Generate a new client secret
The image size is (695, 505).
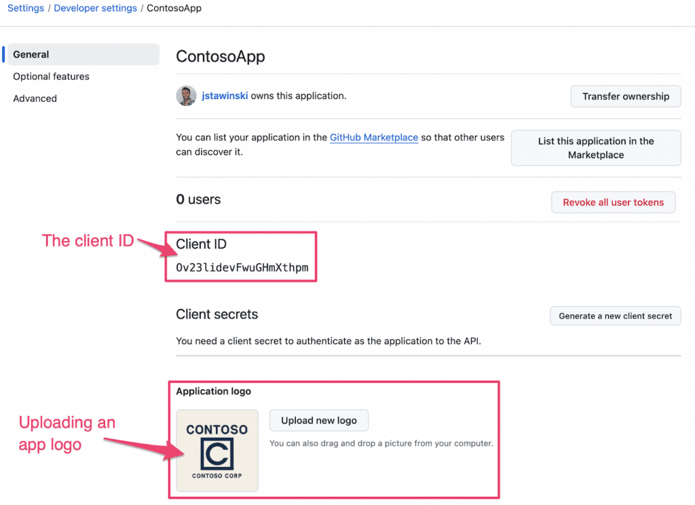coord(615,316)
